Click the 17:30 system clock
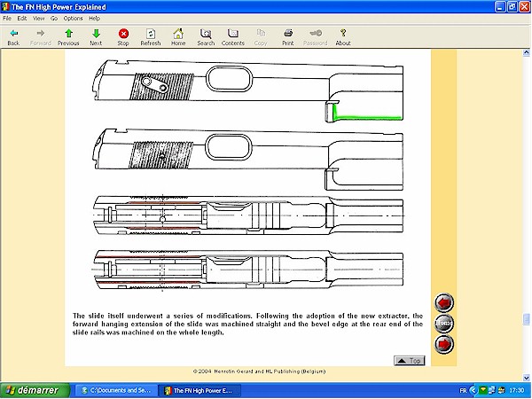 (x=517, y=390)
